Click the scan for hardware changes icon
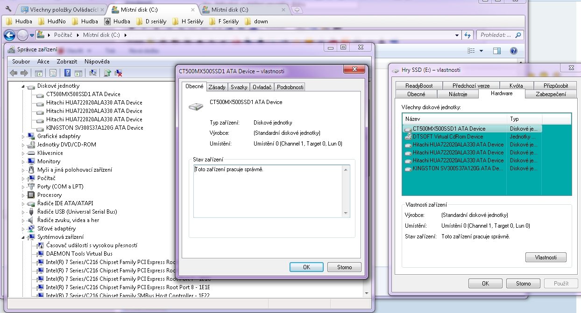Screen dimensions: 581x313 point(93,73)
